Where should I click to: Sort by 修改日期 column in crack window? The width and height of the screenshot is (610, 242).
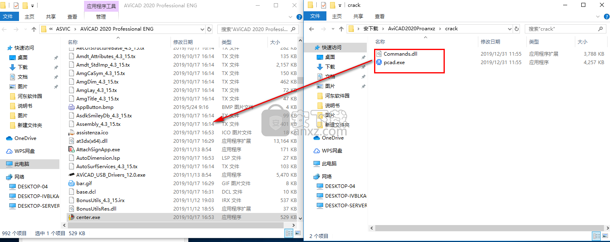coord(490,42)
